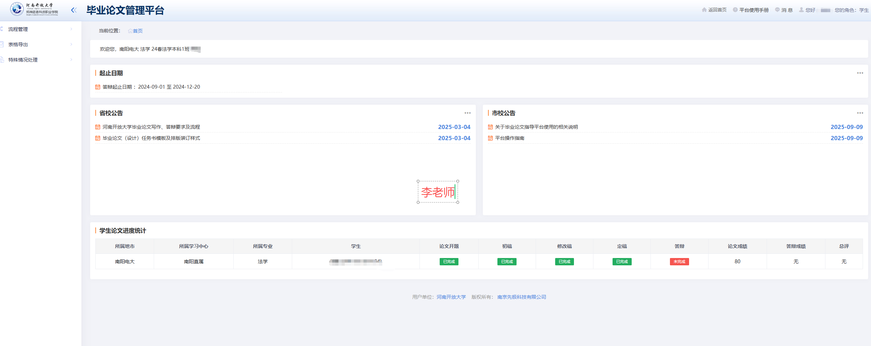
Task: Open more options in 省校公告 panel
Action: pyautogui.click(x=468, y=113)
